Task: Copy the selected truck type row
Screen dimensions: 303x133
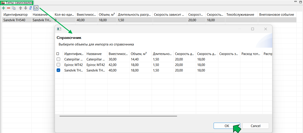Action: (14, 8)
